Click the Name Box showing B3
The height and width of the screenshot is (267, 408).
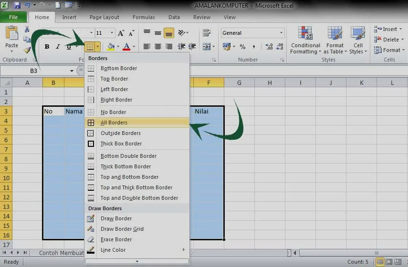[x=34, y=71]
